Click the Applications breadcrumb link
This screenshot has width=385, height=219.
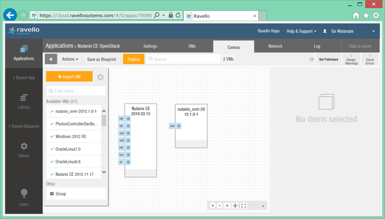click(x=59, y=46)
